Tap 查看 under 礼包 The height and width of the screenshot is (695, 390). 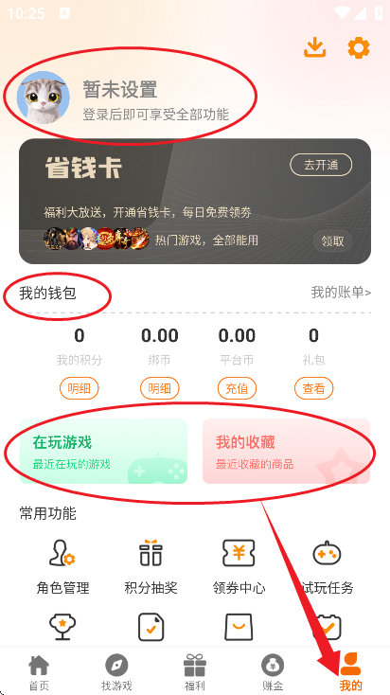tap(313, 389)
